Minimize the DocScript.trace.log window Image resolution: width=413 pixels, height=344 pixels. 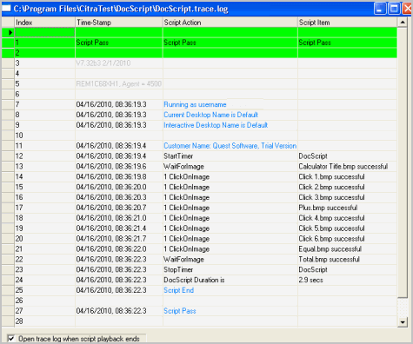pyautogui.click(x=380, y=9)
